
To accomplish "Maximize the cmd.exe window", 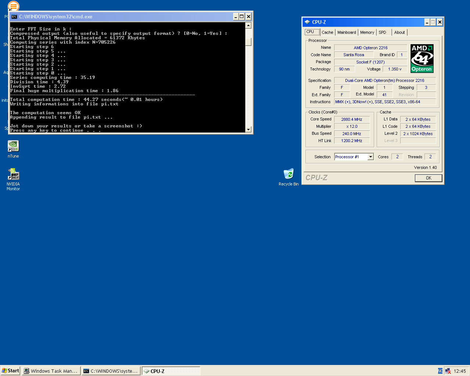I will pos(242,17).
